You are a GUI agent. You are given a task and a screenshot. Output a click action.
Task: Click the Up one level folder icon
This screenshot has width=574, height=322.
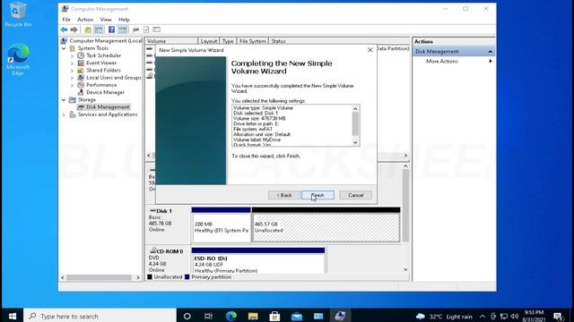pyautogui.click(x=88, y=30)
